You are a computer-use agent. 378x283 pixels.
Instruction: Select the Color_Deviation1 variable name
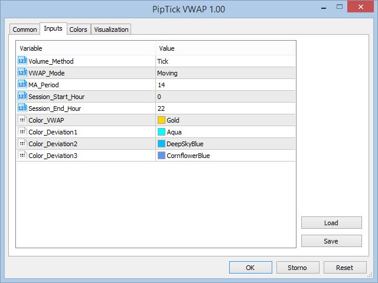tap(53, 132)
